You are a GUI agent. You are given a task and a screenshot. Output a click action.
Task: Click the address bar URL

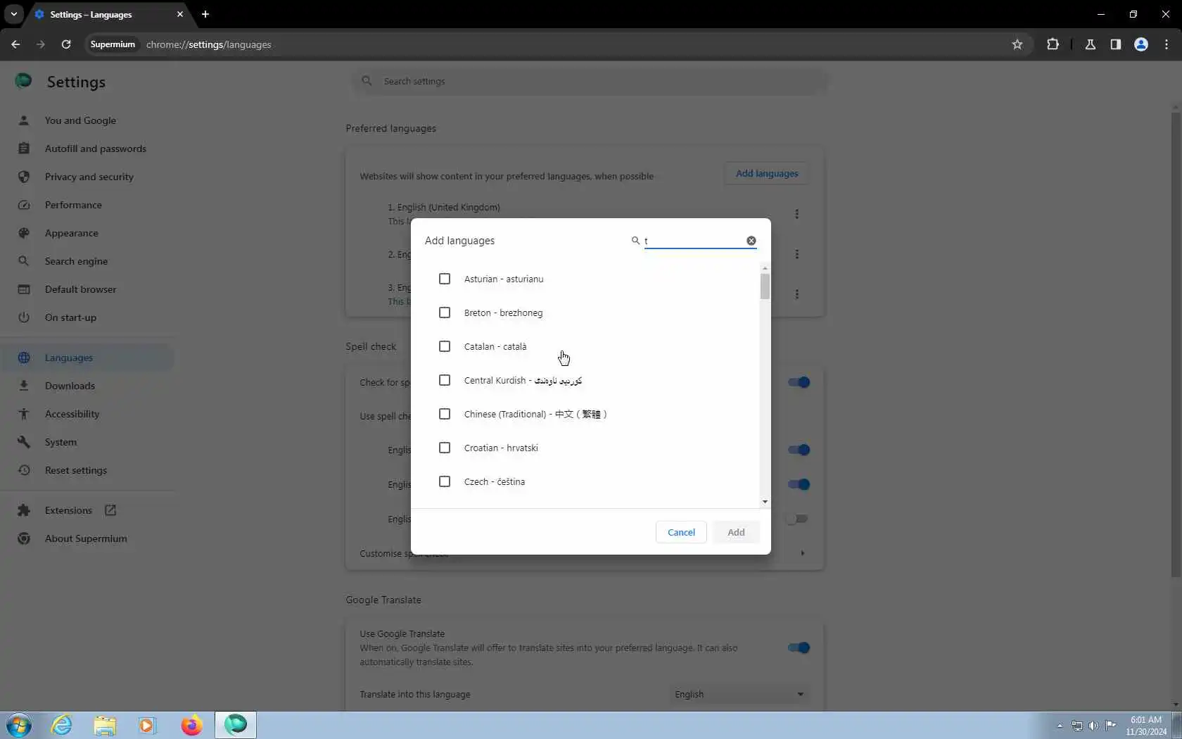click(208, 44)
